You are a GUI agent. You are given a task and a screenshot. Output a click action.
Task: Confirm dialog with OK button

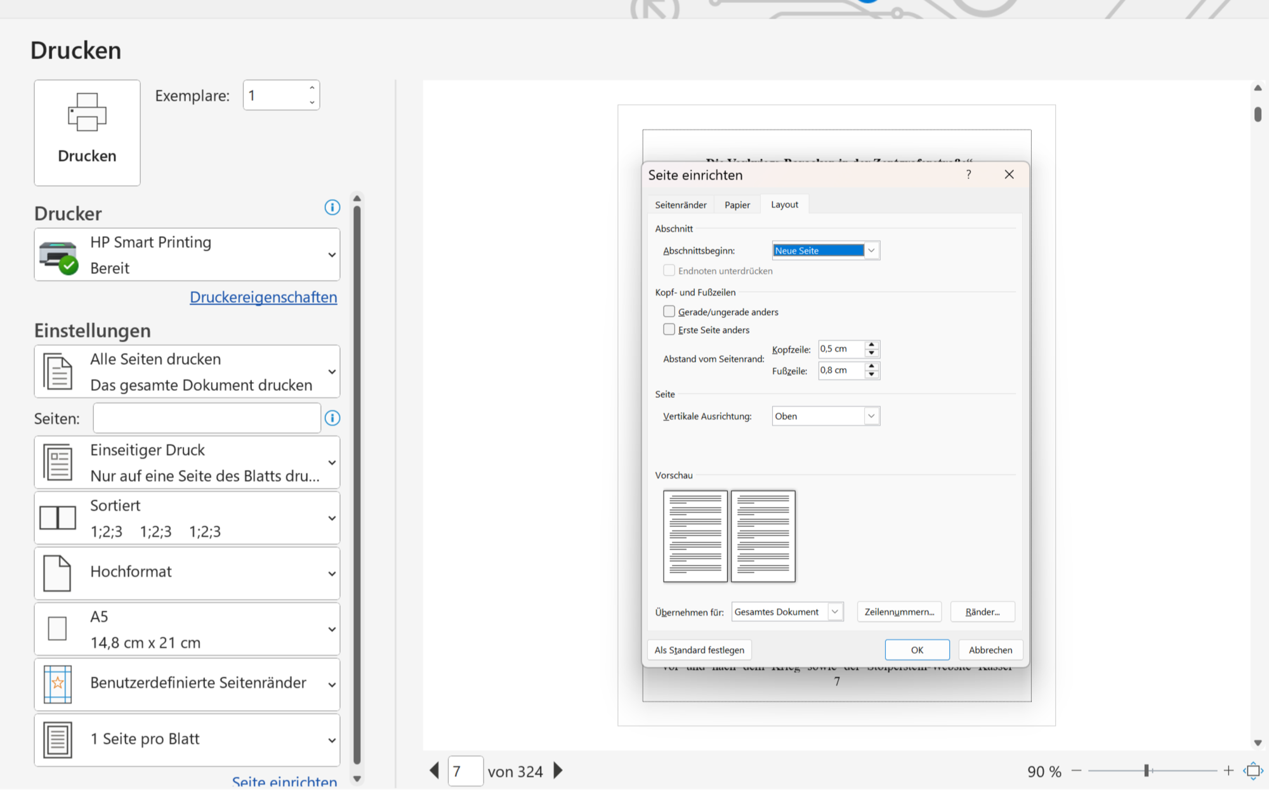(x=917, y=650)
